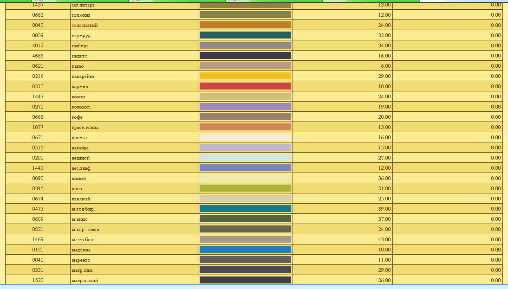The image size is (508, 289).
Task: Pick the кремов. pale cream swatch
Action: (245, 137)
